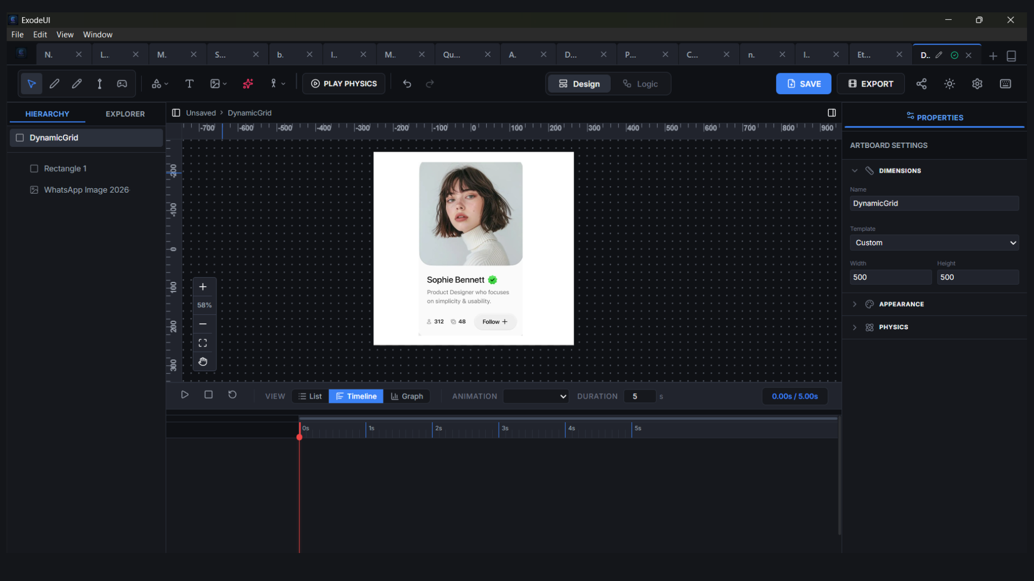Toggle the DynamicGrid checkbox in hierarchy
Viewport: 1034px width, 581px height.
pos(20,137)
